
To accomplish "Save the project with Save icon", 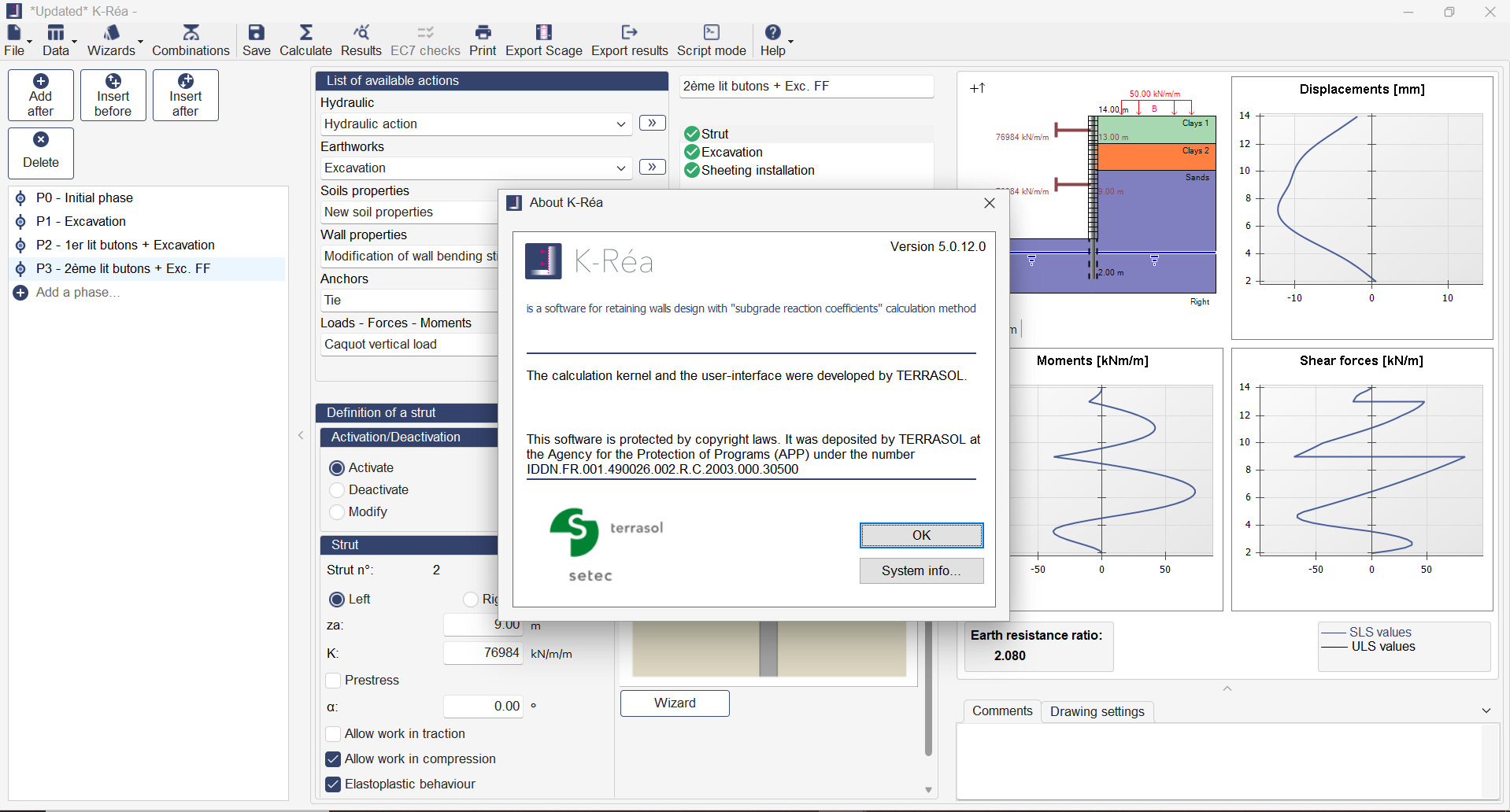I will point(256,33).
